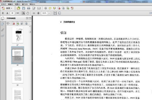Click the 引言 heading in document
The image size is (152, 100).
[x=63, y=33]
